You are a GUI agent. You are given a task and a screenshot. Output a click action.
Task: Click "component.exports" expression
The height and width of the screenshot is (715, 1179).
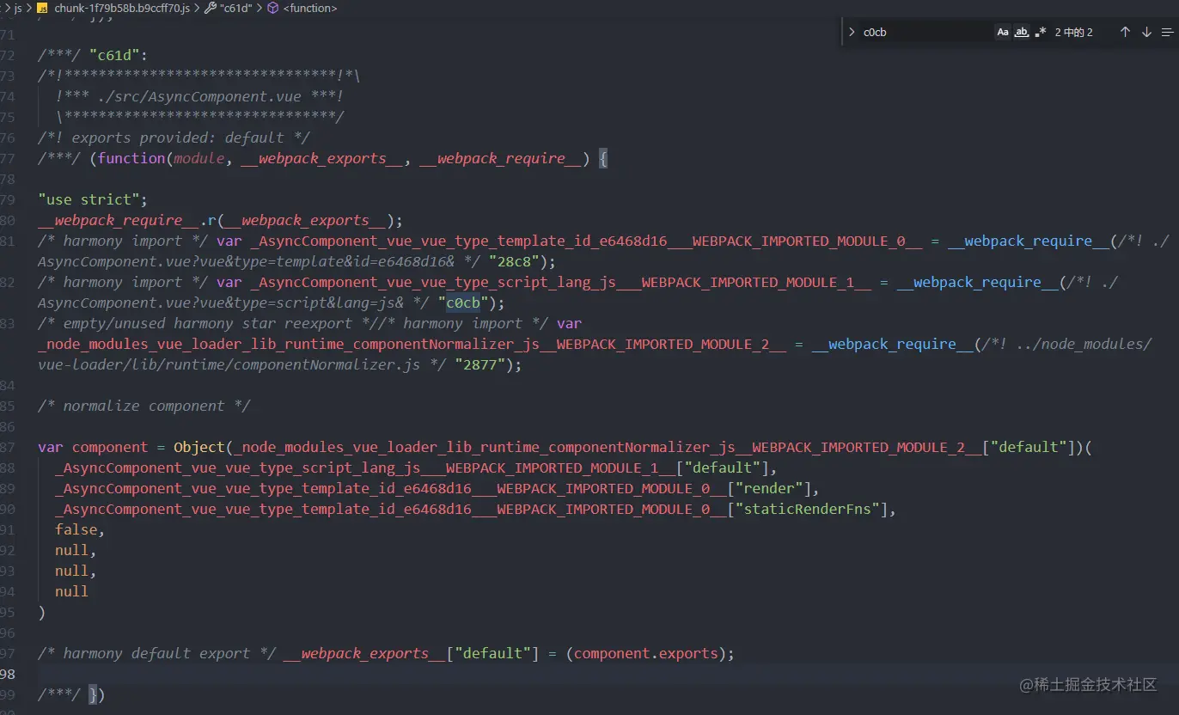(x=645, y=653)
